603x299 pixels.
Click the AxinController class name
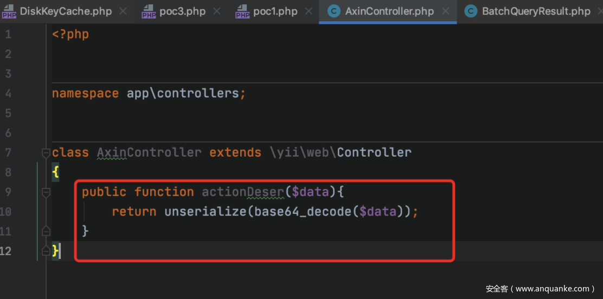pyautogui.click(x=149, y=153)
